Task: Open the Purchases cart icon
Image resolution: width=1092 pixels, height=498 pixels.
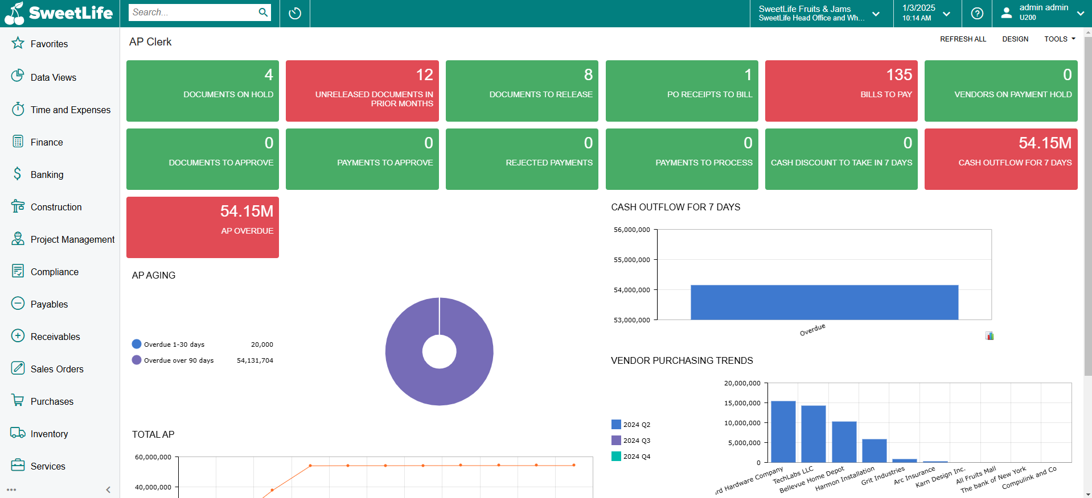Action: [18, 401]
